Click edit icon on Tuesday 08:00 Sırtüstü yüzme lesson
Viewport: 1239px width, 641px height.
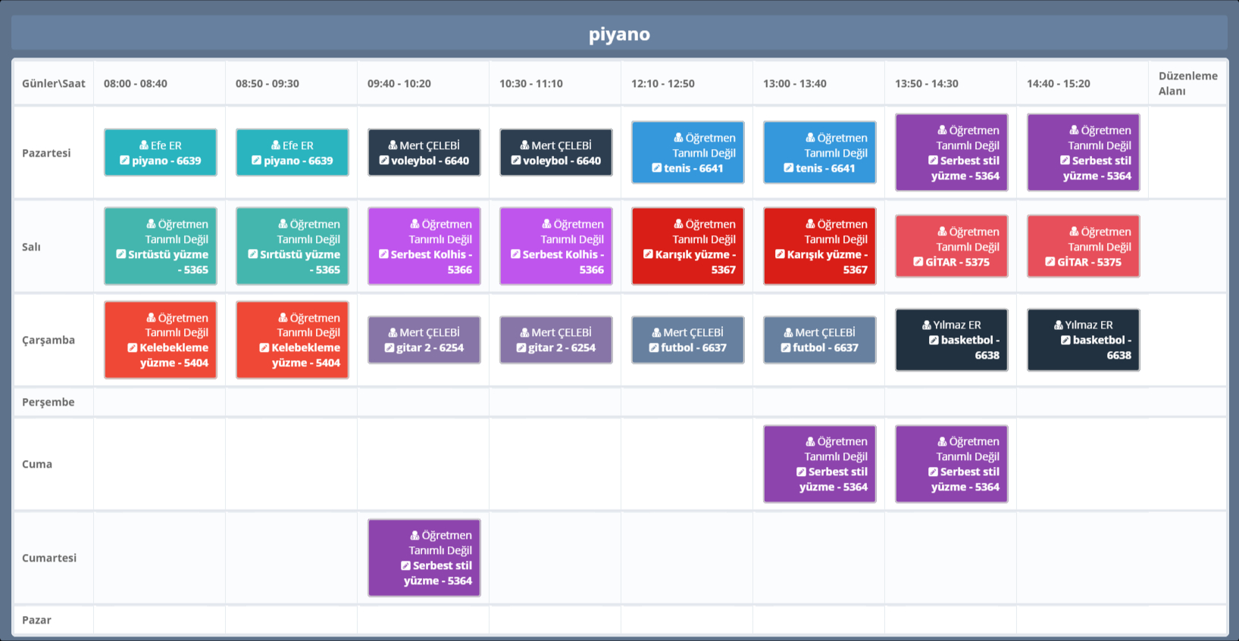click(121, 254)
